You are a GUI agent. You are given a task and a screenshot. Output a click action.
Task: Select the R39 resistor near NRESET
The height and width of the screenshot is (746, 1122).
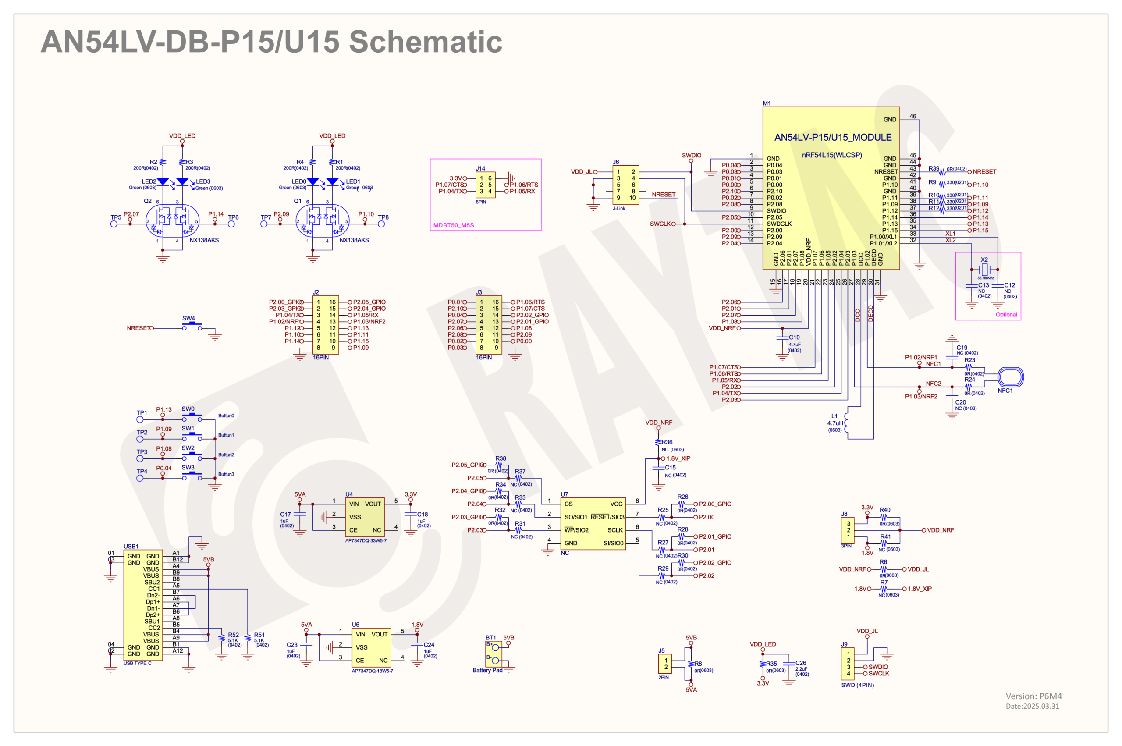pos(942,172)
